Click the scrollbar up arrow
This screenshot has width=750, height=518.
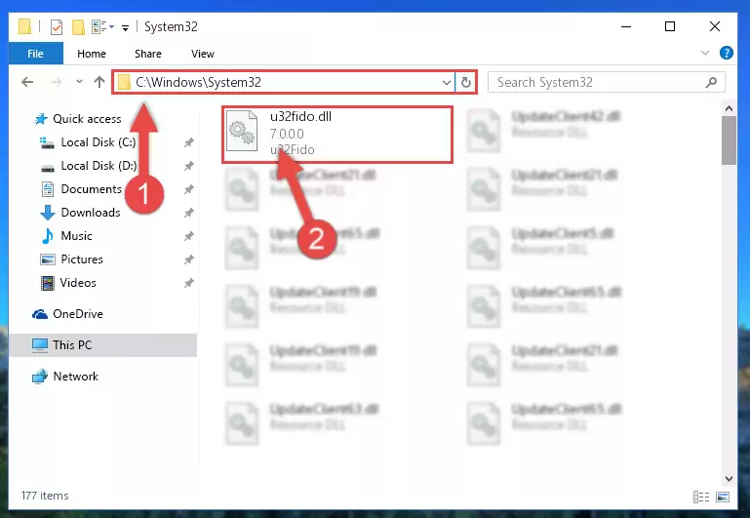(x=729, y=108)
